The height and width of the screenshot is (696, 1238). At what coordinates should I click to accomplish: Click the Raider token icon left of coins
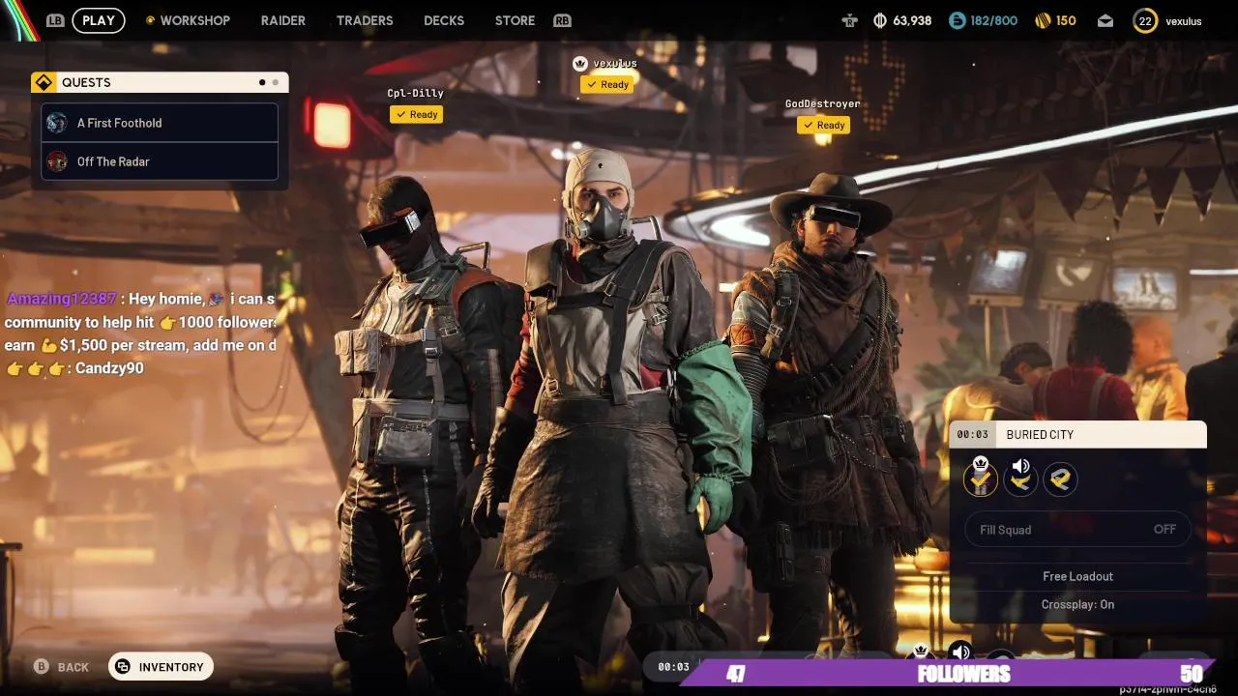click(x=850, y=20)
